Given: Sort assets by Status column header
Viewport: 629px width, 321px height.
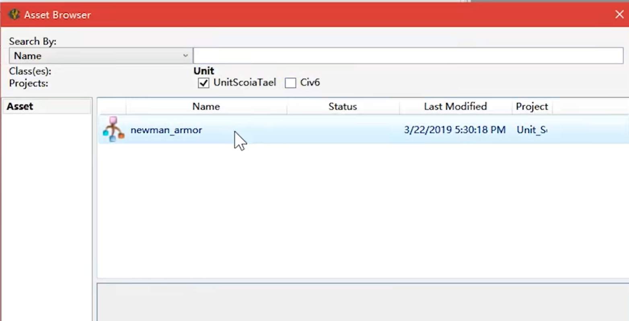Looking at the screenshot, I should coord(343,106).
